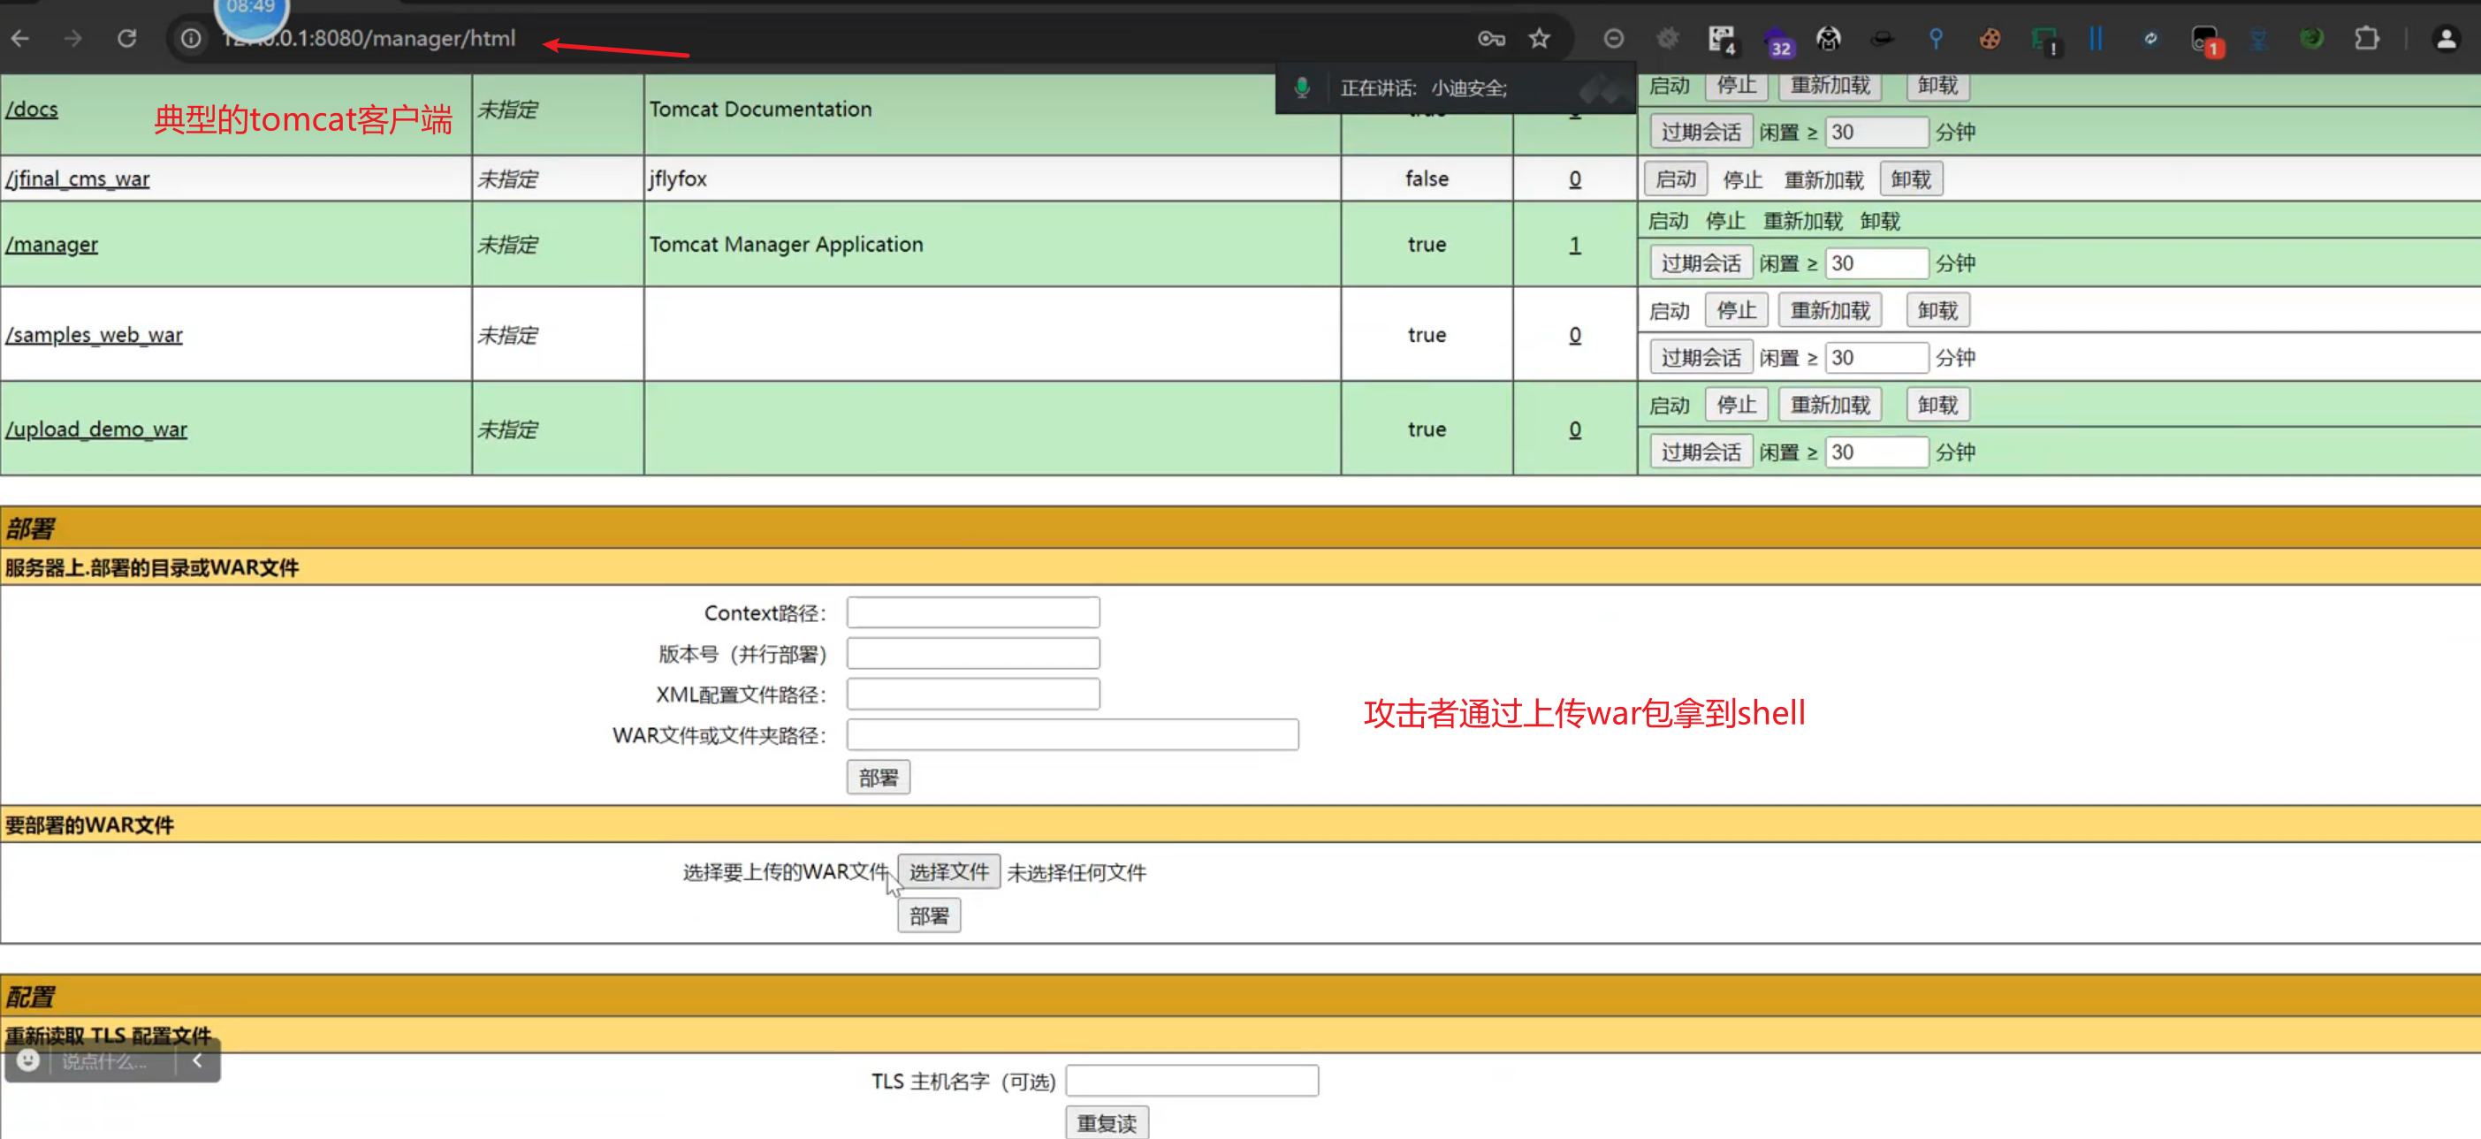Viewport: 2481px width, 1139px height.
Task: Reload the page with refresh icon
Action: [126, 39]
